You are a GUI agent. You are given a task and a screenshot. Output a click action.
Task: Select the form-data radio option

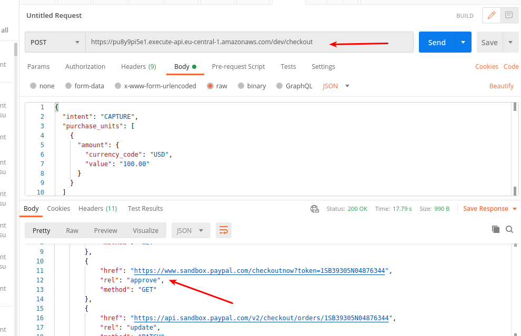tap(68, 86)
